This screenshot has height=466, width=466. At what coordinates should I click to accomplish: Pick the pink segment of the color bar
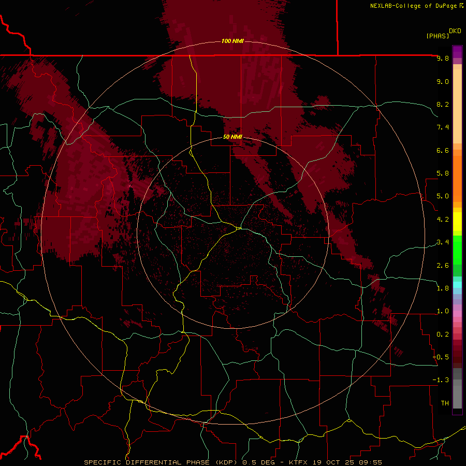pyautogui.click(x=457, y=314)
